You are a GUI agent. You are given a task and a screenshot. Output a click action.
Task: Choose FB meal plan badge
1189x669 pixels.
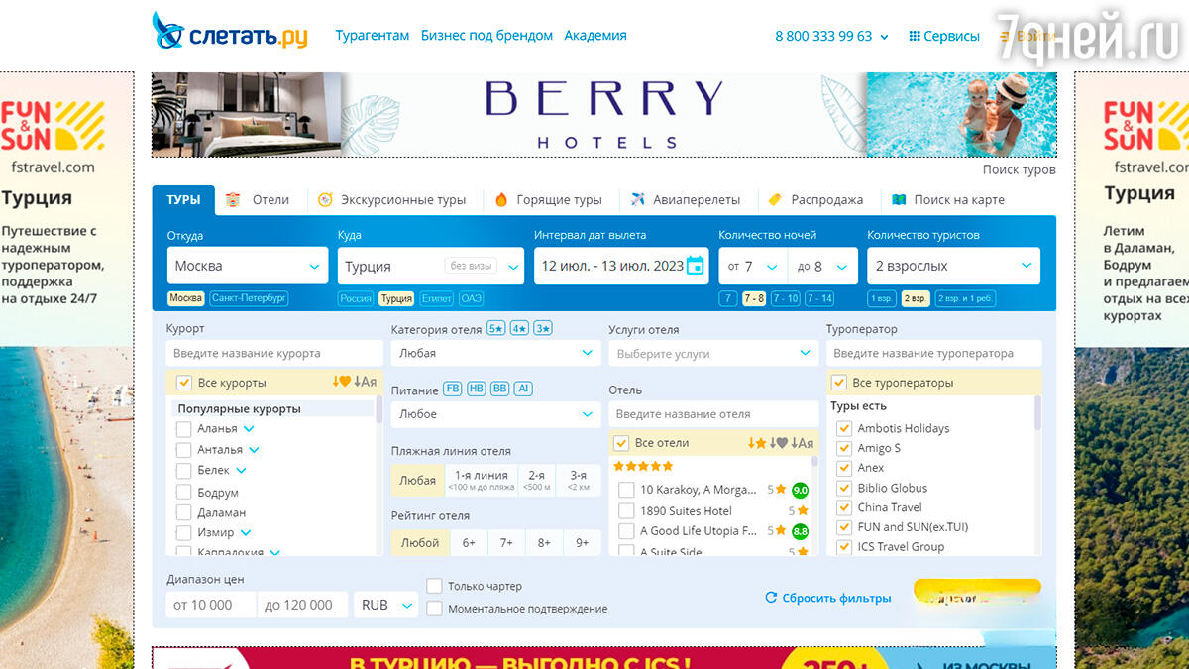[453, 390]
